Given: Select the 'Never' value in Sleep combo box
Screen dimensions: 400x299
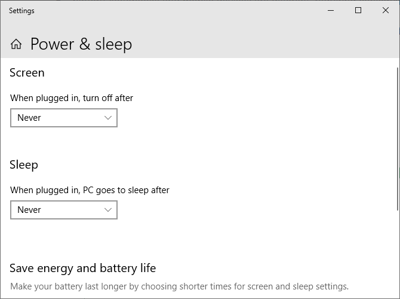Looking at the screenshot, I should (29, 210).
